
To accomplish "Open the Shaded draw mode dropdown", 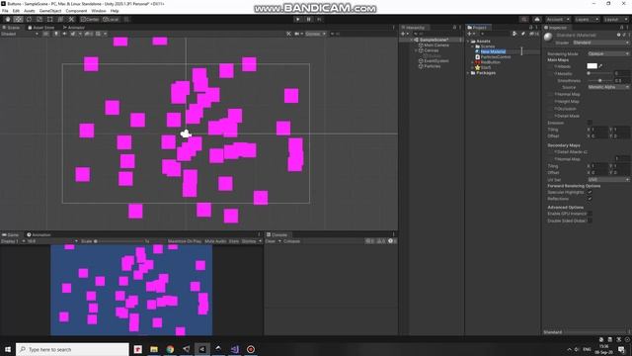I will click(20, 34).
